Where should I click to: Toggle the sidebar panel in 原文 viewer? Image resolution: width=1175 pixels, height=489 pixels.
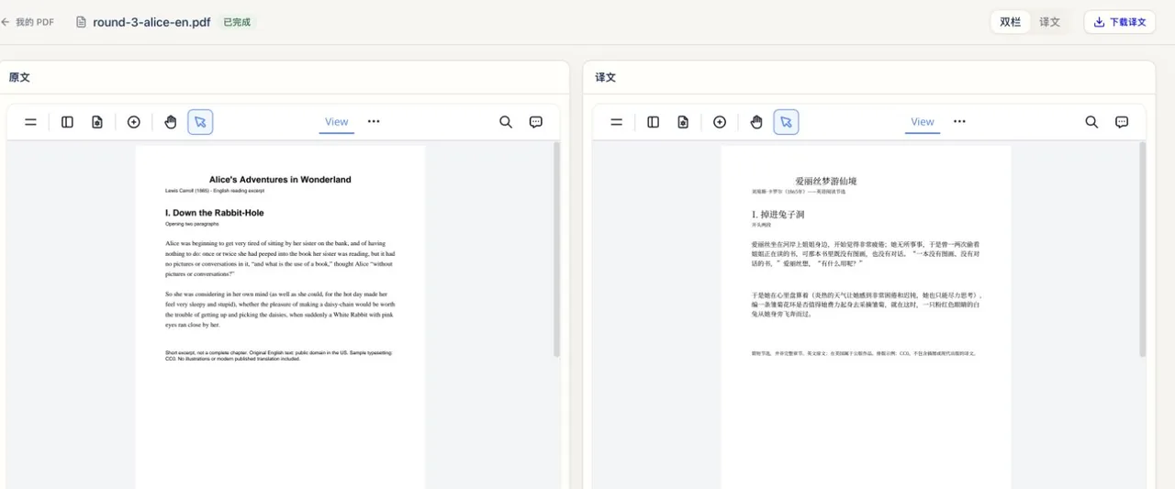[x=67, y=122]
